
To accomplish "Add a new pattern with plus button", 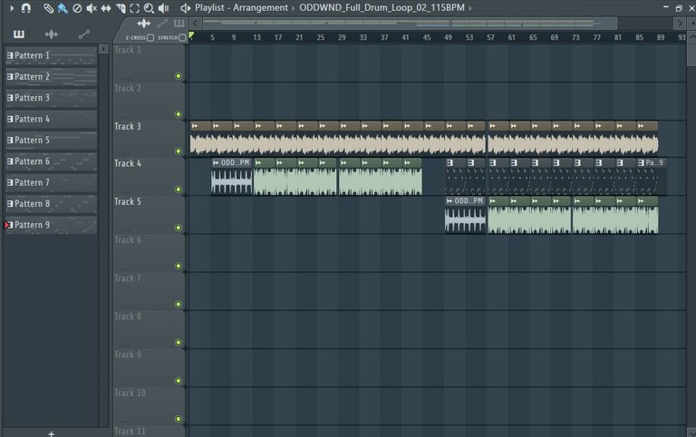I will (x=52, y=433).
